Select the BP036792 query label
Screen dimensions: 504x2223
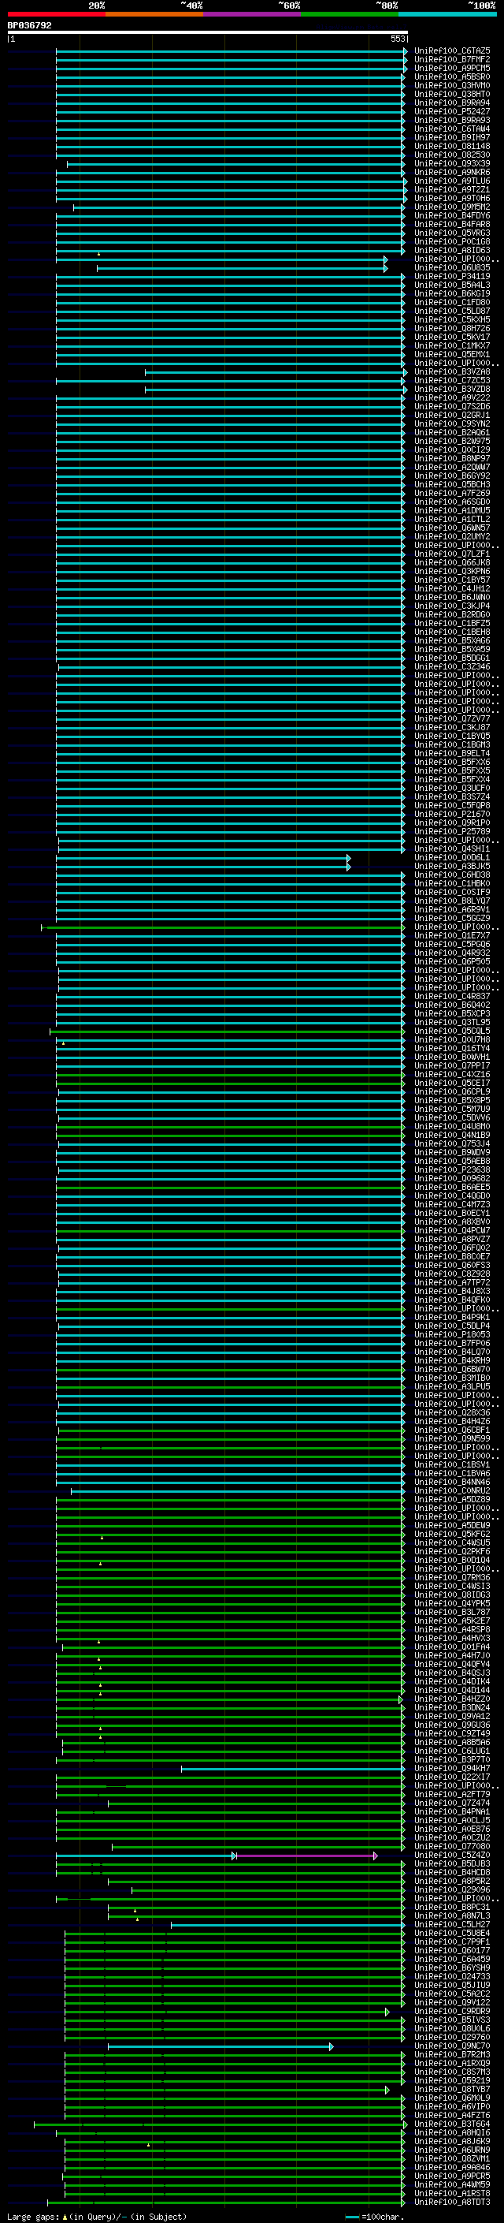pos(29,25)
